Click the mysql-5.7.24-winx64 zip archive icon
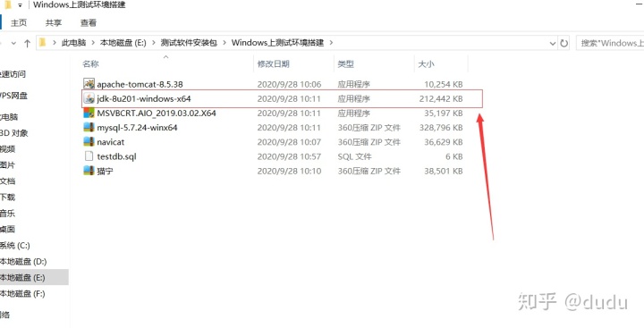The image size is (644, 328). tap(89, 127)
